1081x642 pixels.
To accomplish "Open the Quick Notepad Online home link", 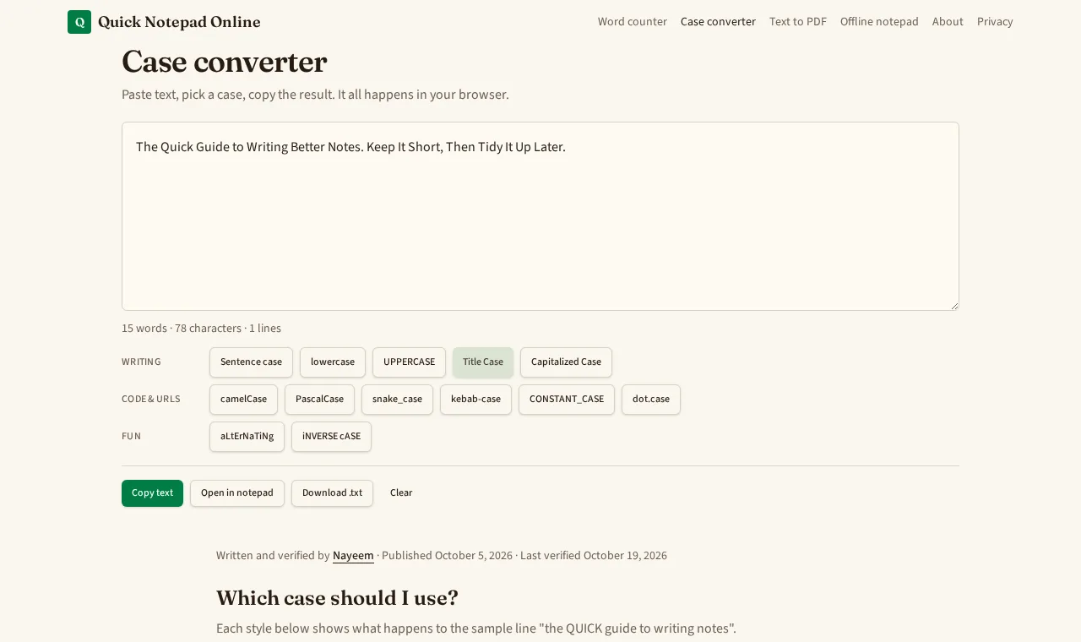I will point(164,22).
